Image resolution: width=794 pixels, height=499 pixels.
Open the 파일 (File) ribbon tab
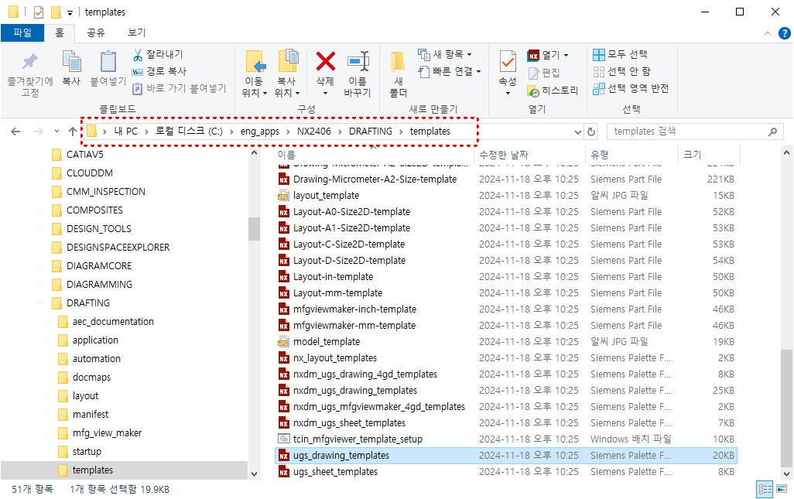click(22, 33)
